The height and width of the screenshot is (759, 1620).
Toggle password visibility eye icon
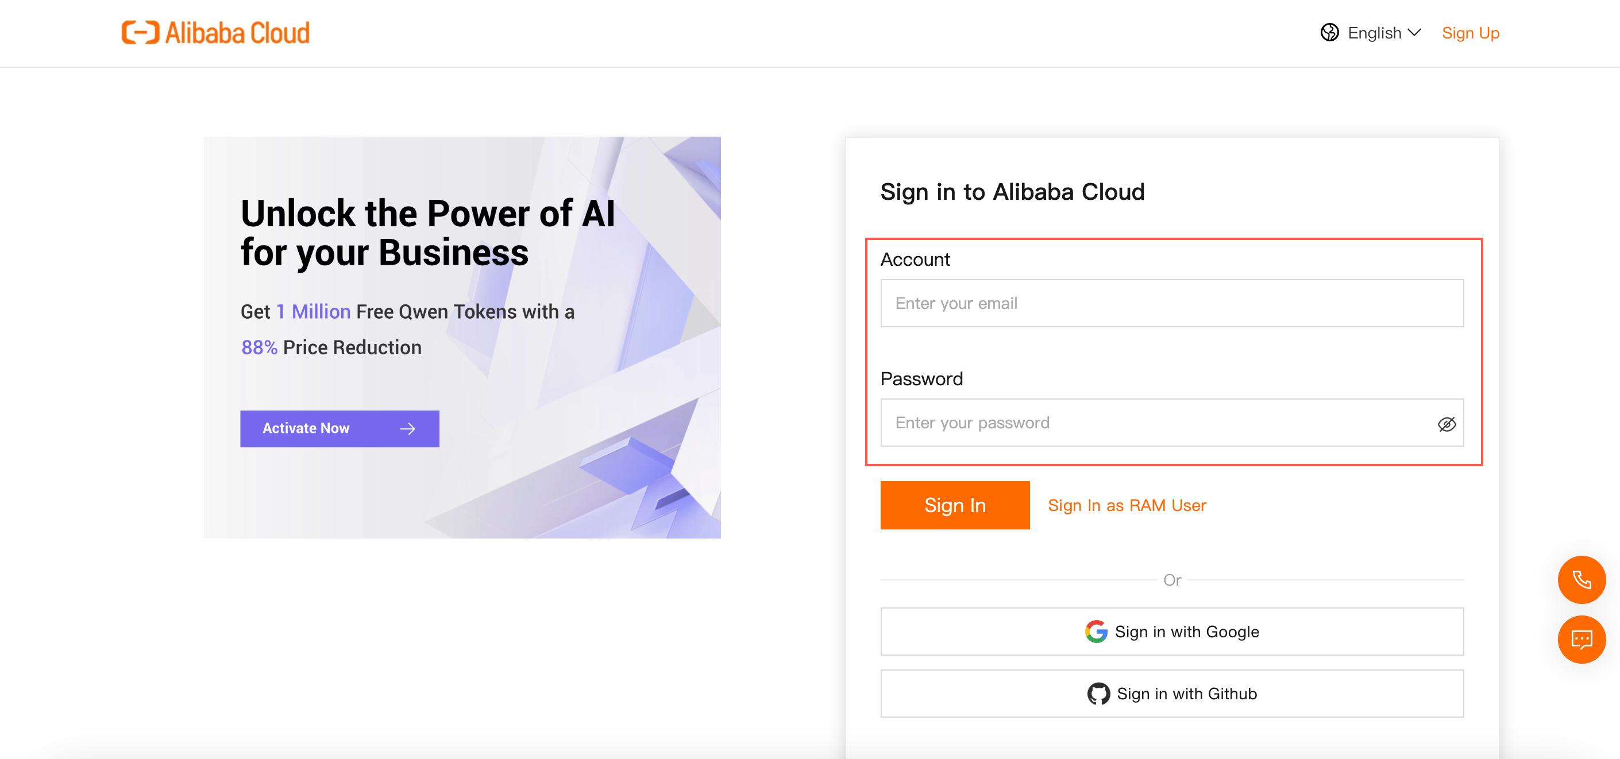[1446, 424]
